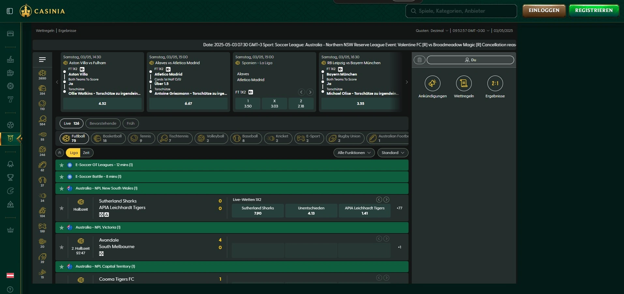Click the bet slip icon beside Du
Screen dimensions: 624x294
pyautogui.click(x=420, y=60)
